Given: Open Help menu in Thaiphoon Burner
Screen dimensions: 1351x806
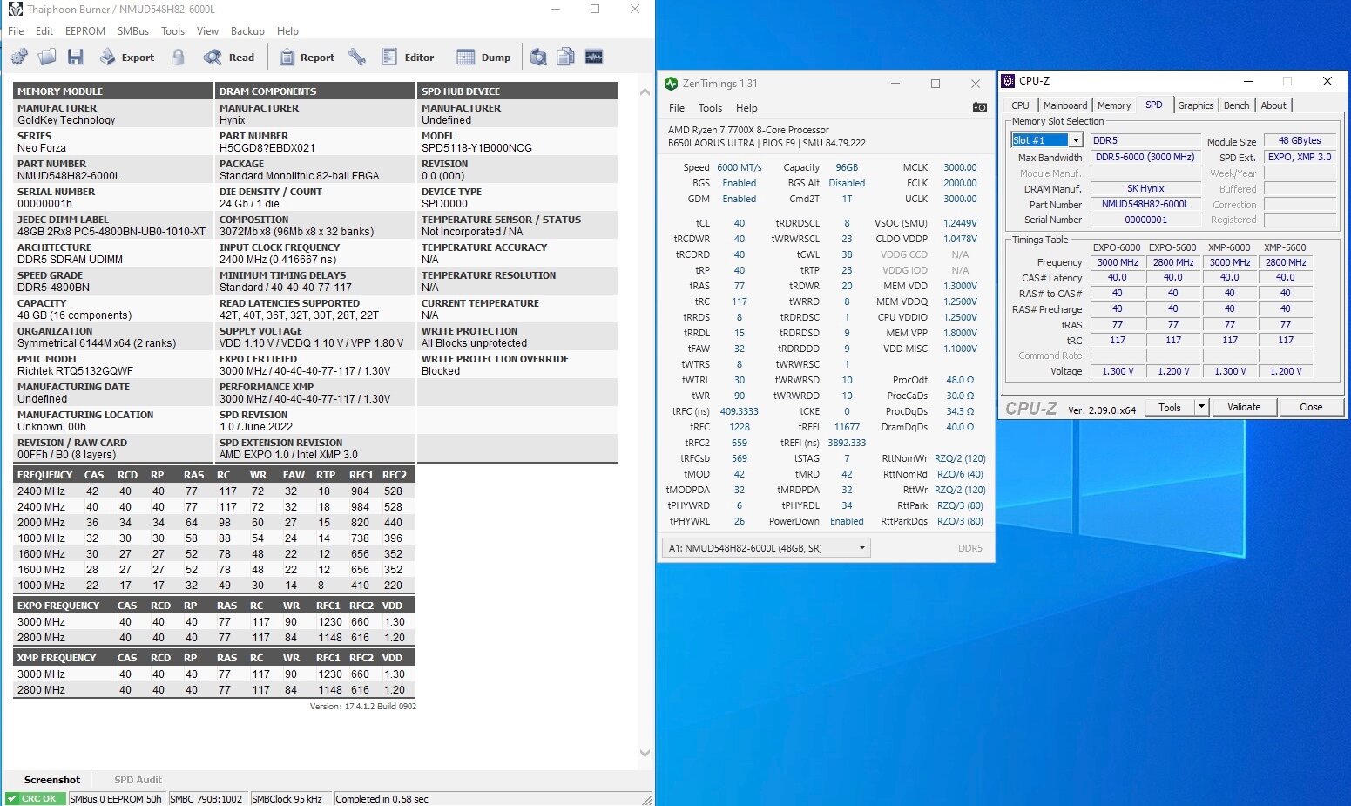Looking at the screenshot, I should (287, 31).
